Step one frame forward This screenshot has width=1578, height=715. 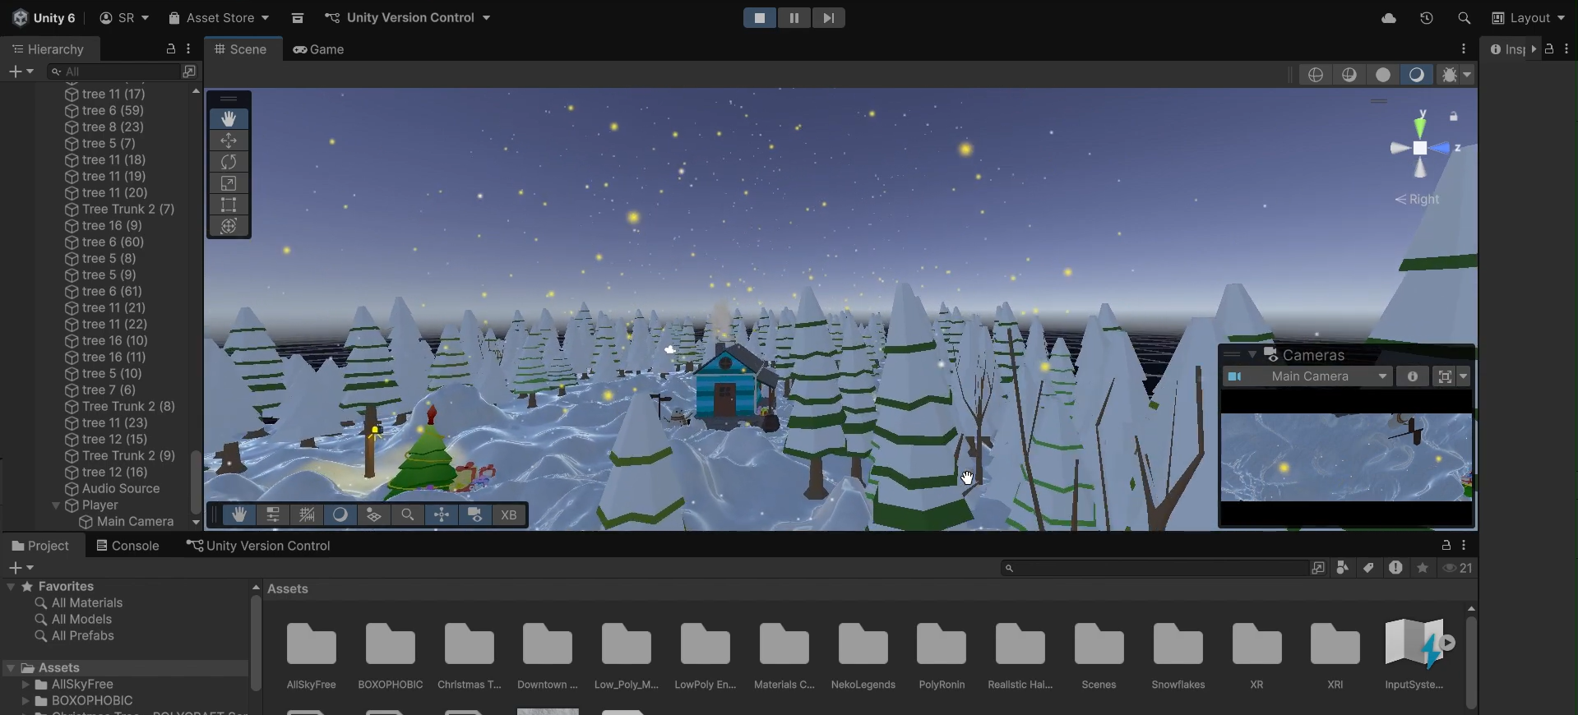pyautogui.click(x=829, y=18)
